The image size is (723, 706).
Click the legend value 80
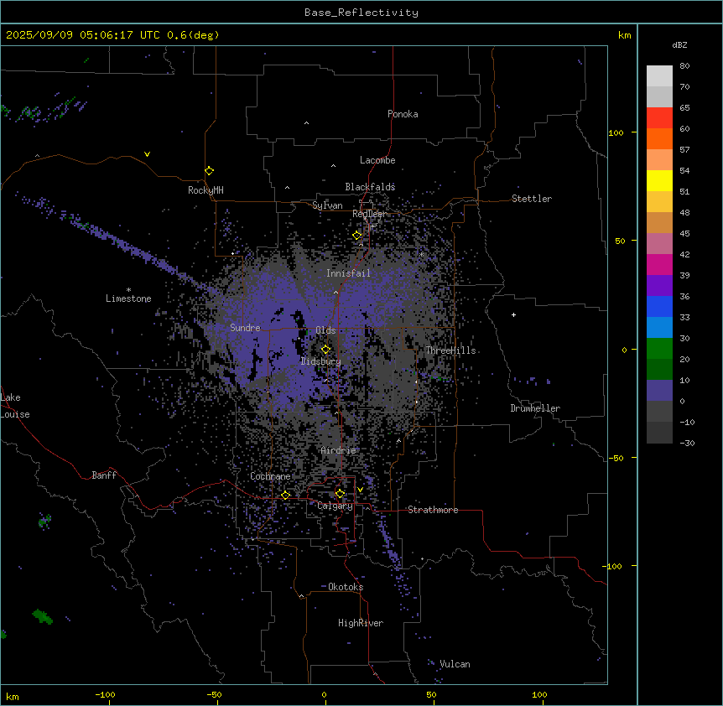684,66
